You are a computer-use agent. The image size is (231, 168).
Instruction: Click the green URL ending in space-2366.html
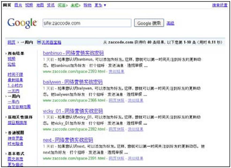coord(74,100)
